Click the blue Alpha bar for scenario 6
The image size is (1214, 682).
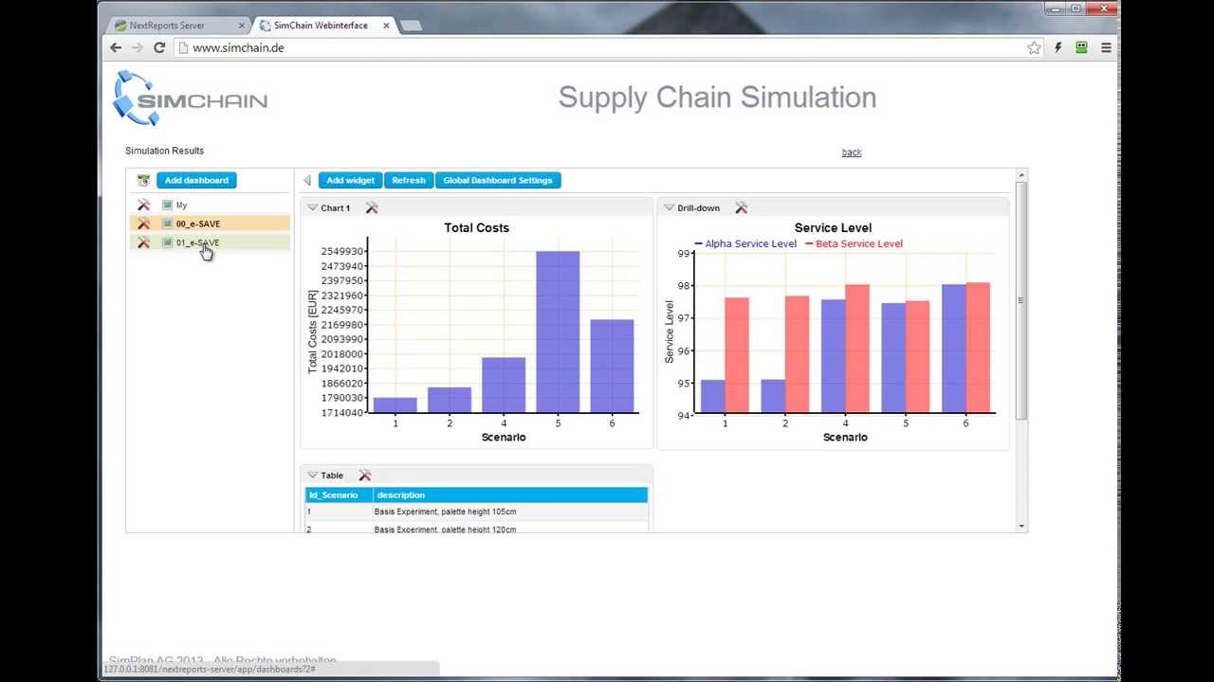pyautogui.click(x=954, y=349)
